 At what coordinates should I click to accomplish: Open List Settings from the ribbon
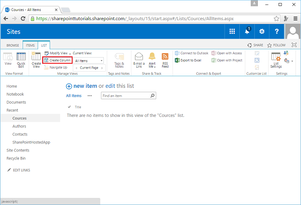point(276,60)
